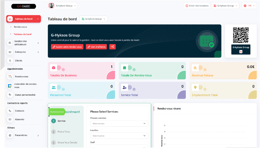The image size is (260, 148).
Task: Open the FR language dropdown
Action: tap(249, 6)
